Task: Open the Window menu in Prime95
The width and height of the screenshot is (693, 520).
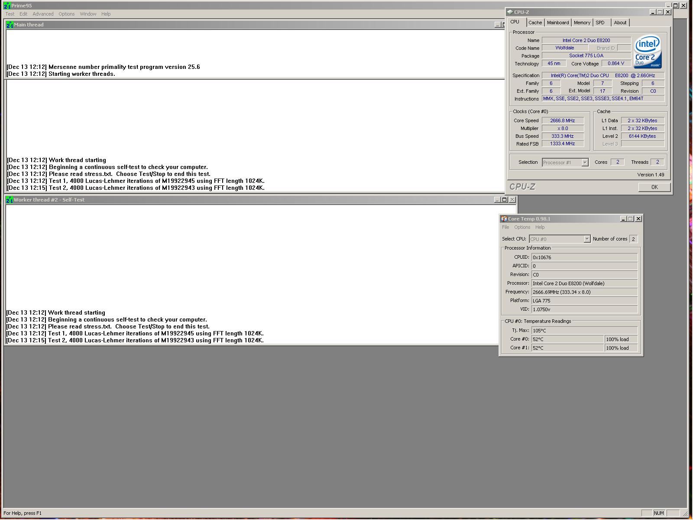Action: click(88, 14)
